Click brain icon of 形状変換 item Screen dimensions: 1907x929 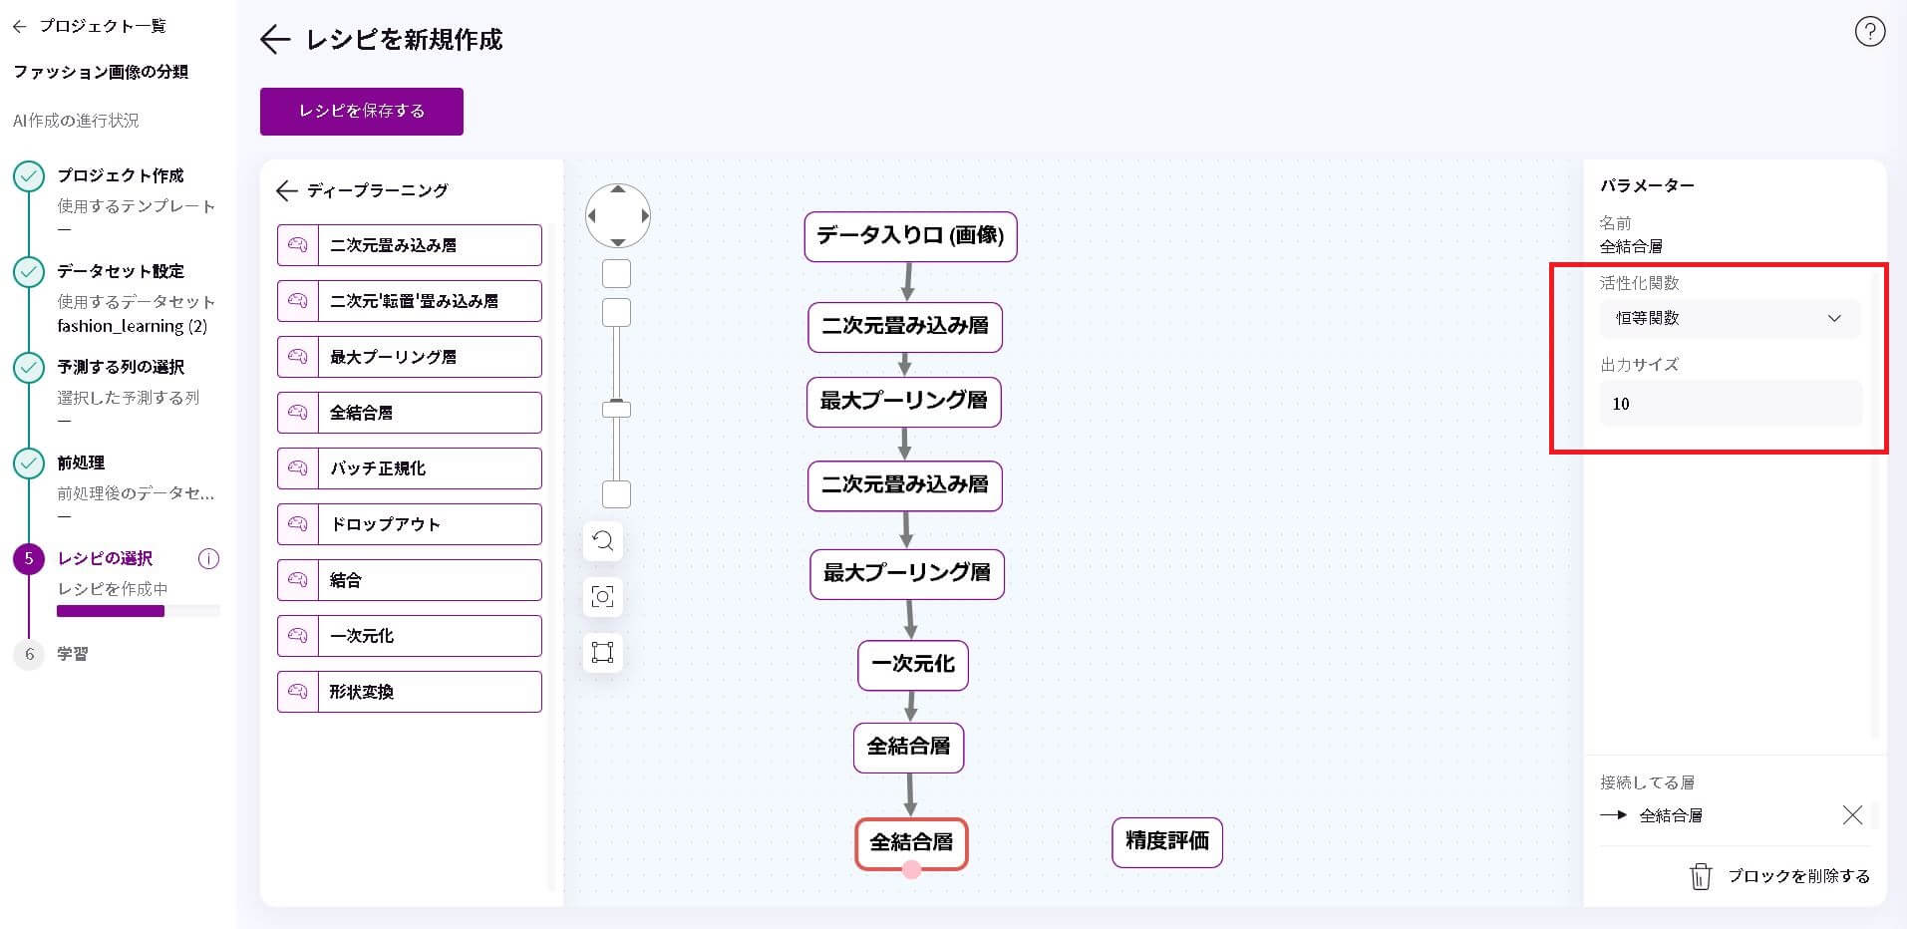tap(297, 692)
